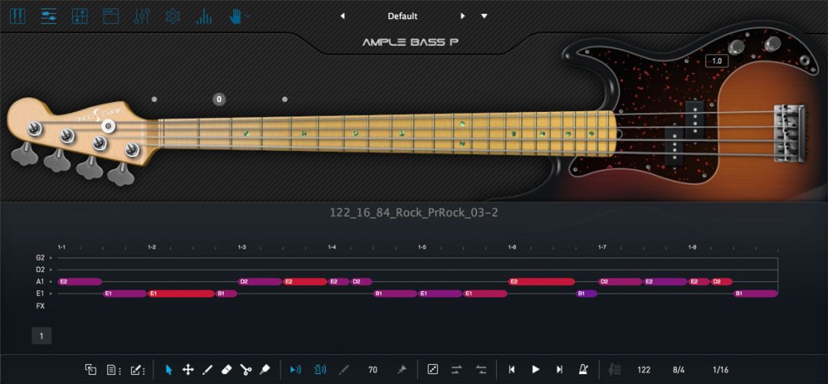Click the blue hand playing-mode icon

[235, 16]
